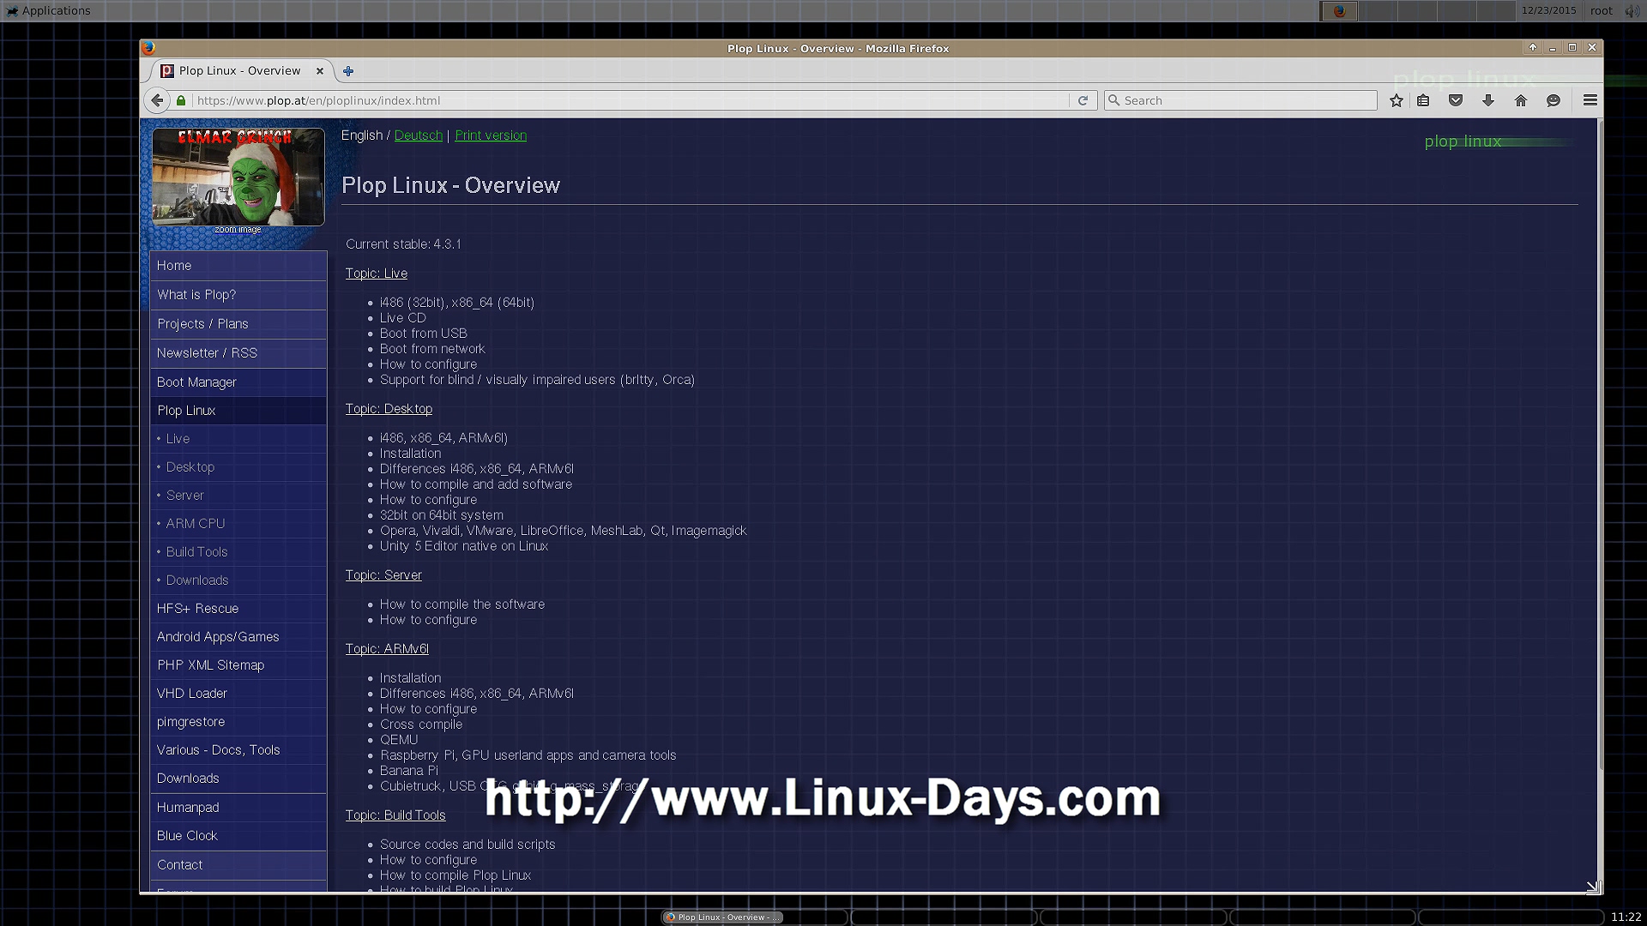Click the 'Current stable: 4.3.1' text
1647x926 pixels.
(x=403, y=244)
